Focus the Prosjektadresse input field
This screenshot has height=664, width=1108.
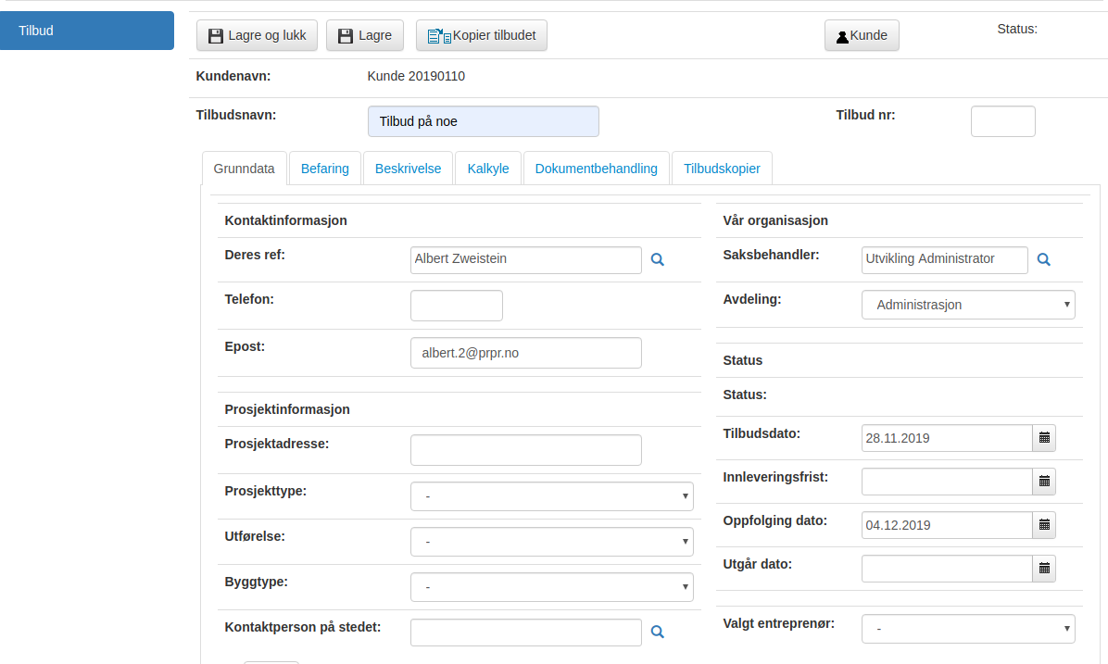[x=525, y=450]
